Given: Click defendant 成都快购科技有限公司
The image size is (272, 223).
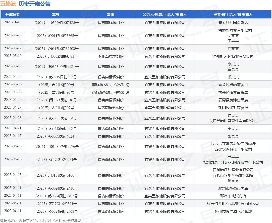Looking at the screenshot, I should coord(233,149).
